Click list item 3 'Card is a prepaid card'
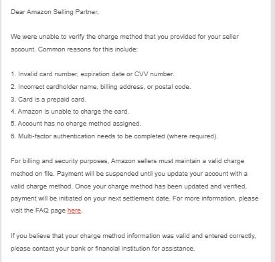Viewport: 275px width, 262px height. pos(48,100)
